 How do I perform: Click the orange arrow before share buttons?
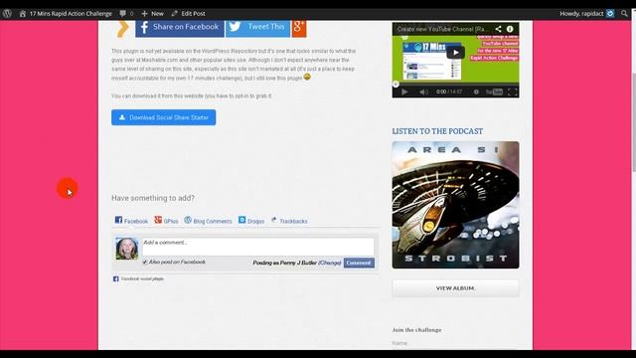[123, 28]
